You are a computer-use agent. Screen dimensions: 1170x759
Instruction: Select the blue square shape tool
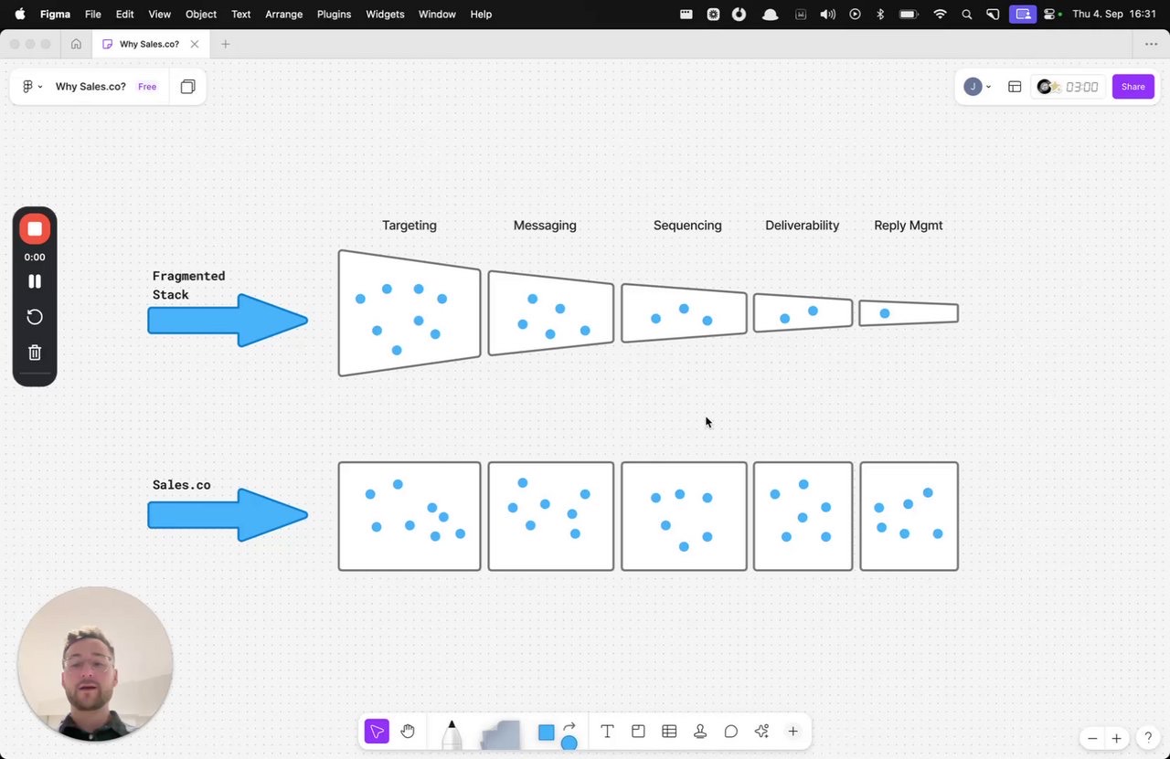(547, 733)
